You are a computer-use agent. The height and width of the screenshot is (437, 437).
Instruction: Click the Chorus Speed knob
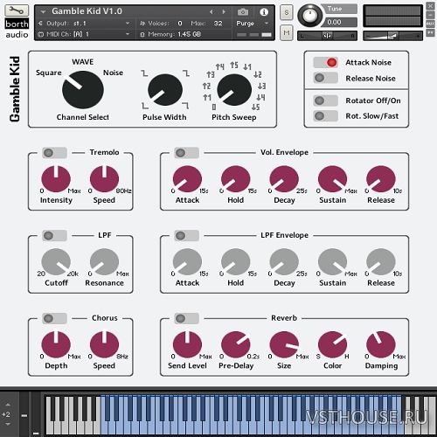tap(104, 344)
